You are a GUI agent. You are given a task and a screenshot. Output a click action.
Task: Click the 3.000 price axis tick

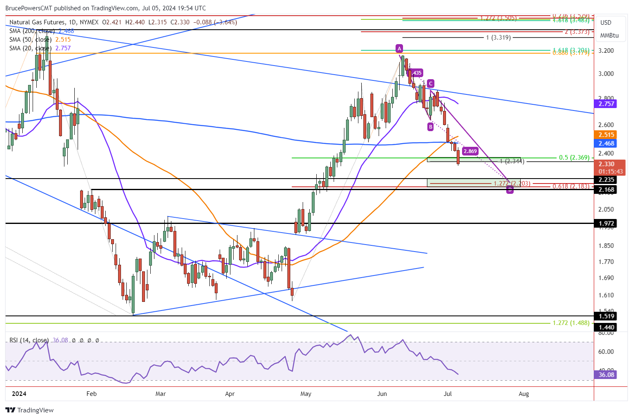[x=606, y=74]
